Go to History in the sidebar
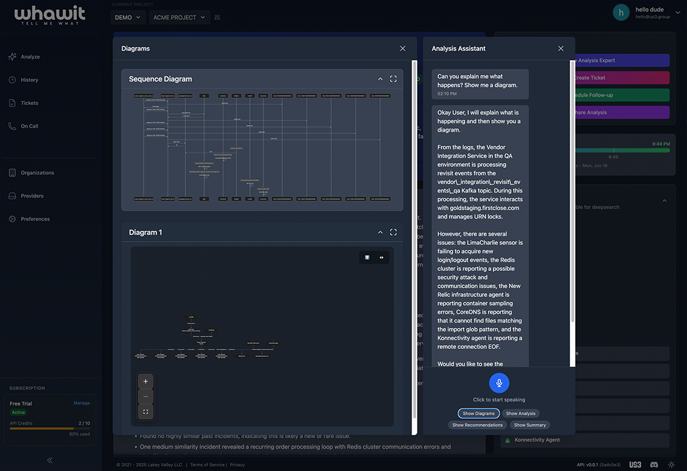 [29, 80]
